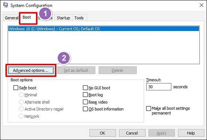207x140 pixels.
Task: Check OS boot information
Action: tap(85, 109)
